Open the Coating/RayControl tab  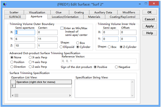tap(122, 17)
